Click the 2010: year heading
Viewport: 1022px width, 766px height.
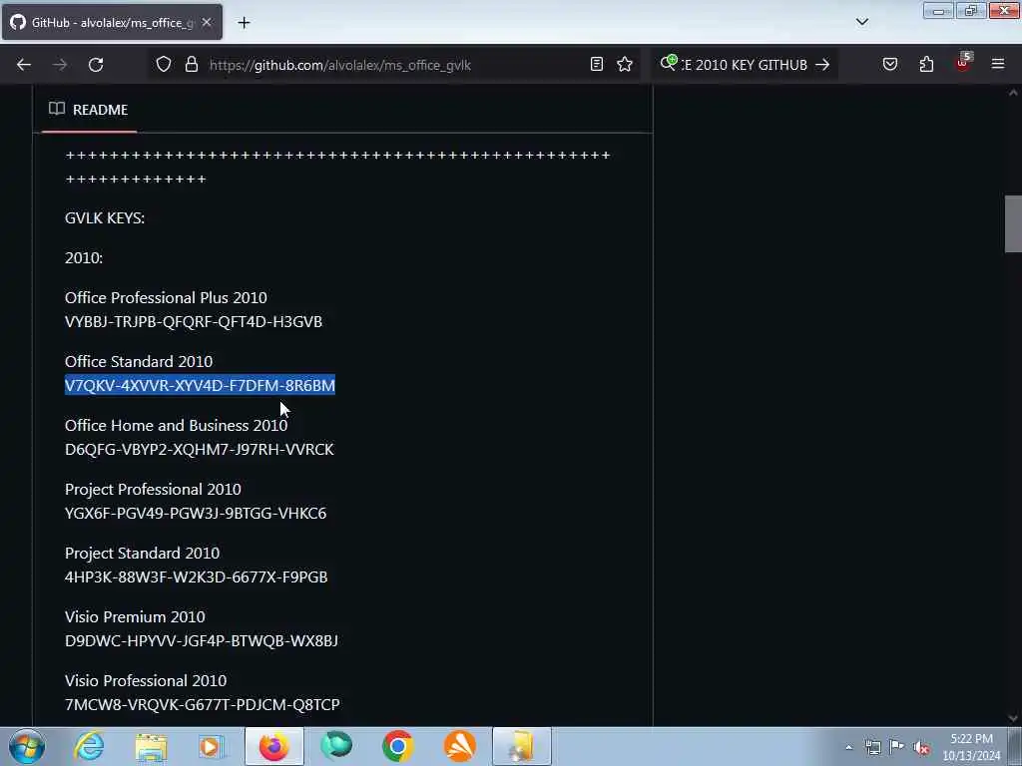point(84,258)
